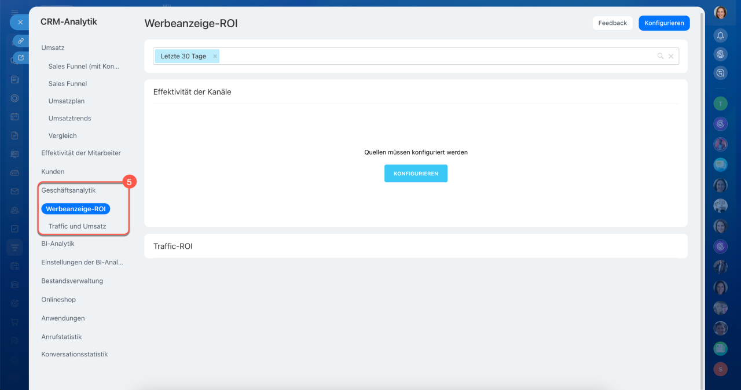Open the Sales Funnel report
This screenshot has width=741, height=390.
tap(68, 83)
